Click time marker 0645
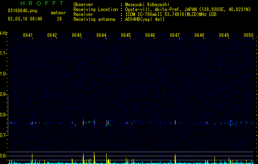 tap(126, 35)
